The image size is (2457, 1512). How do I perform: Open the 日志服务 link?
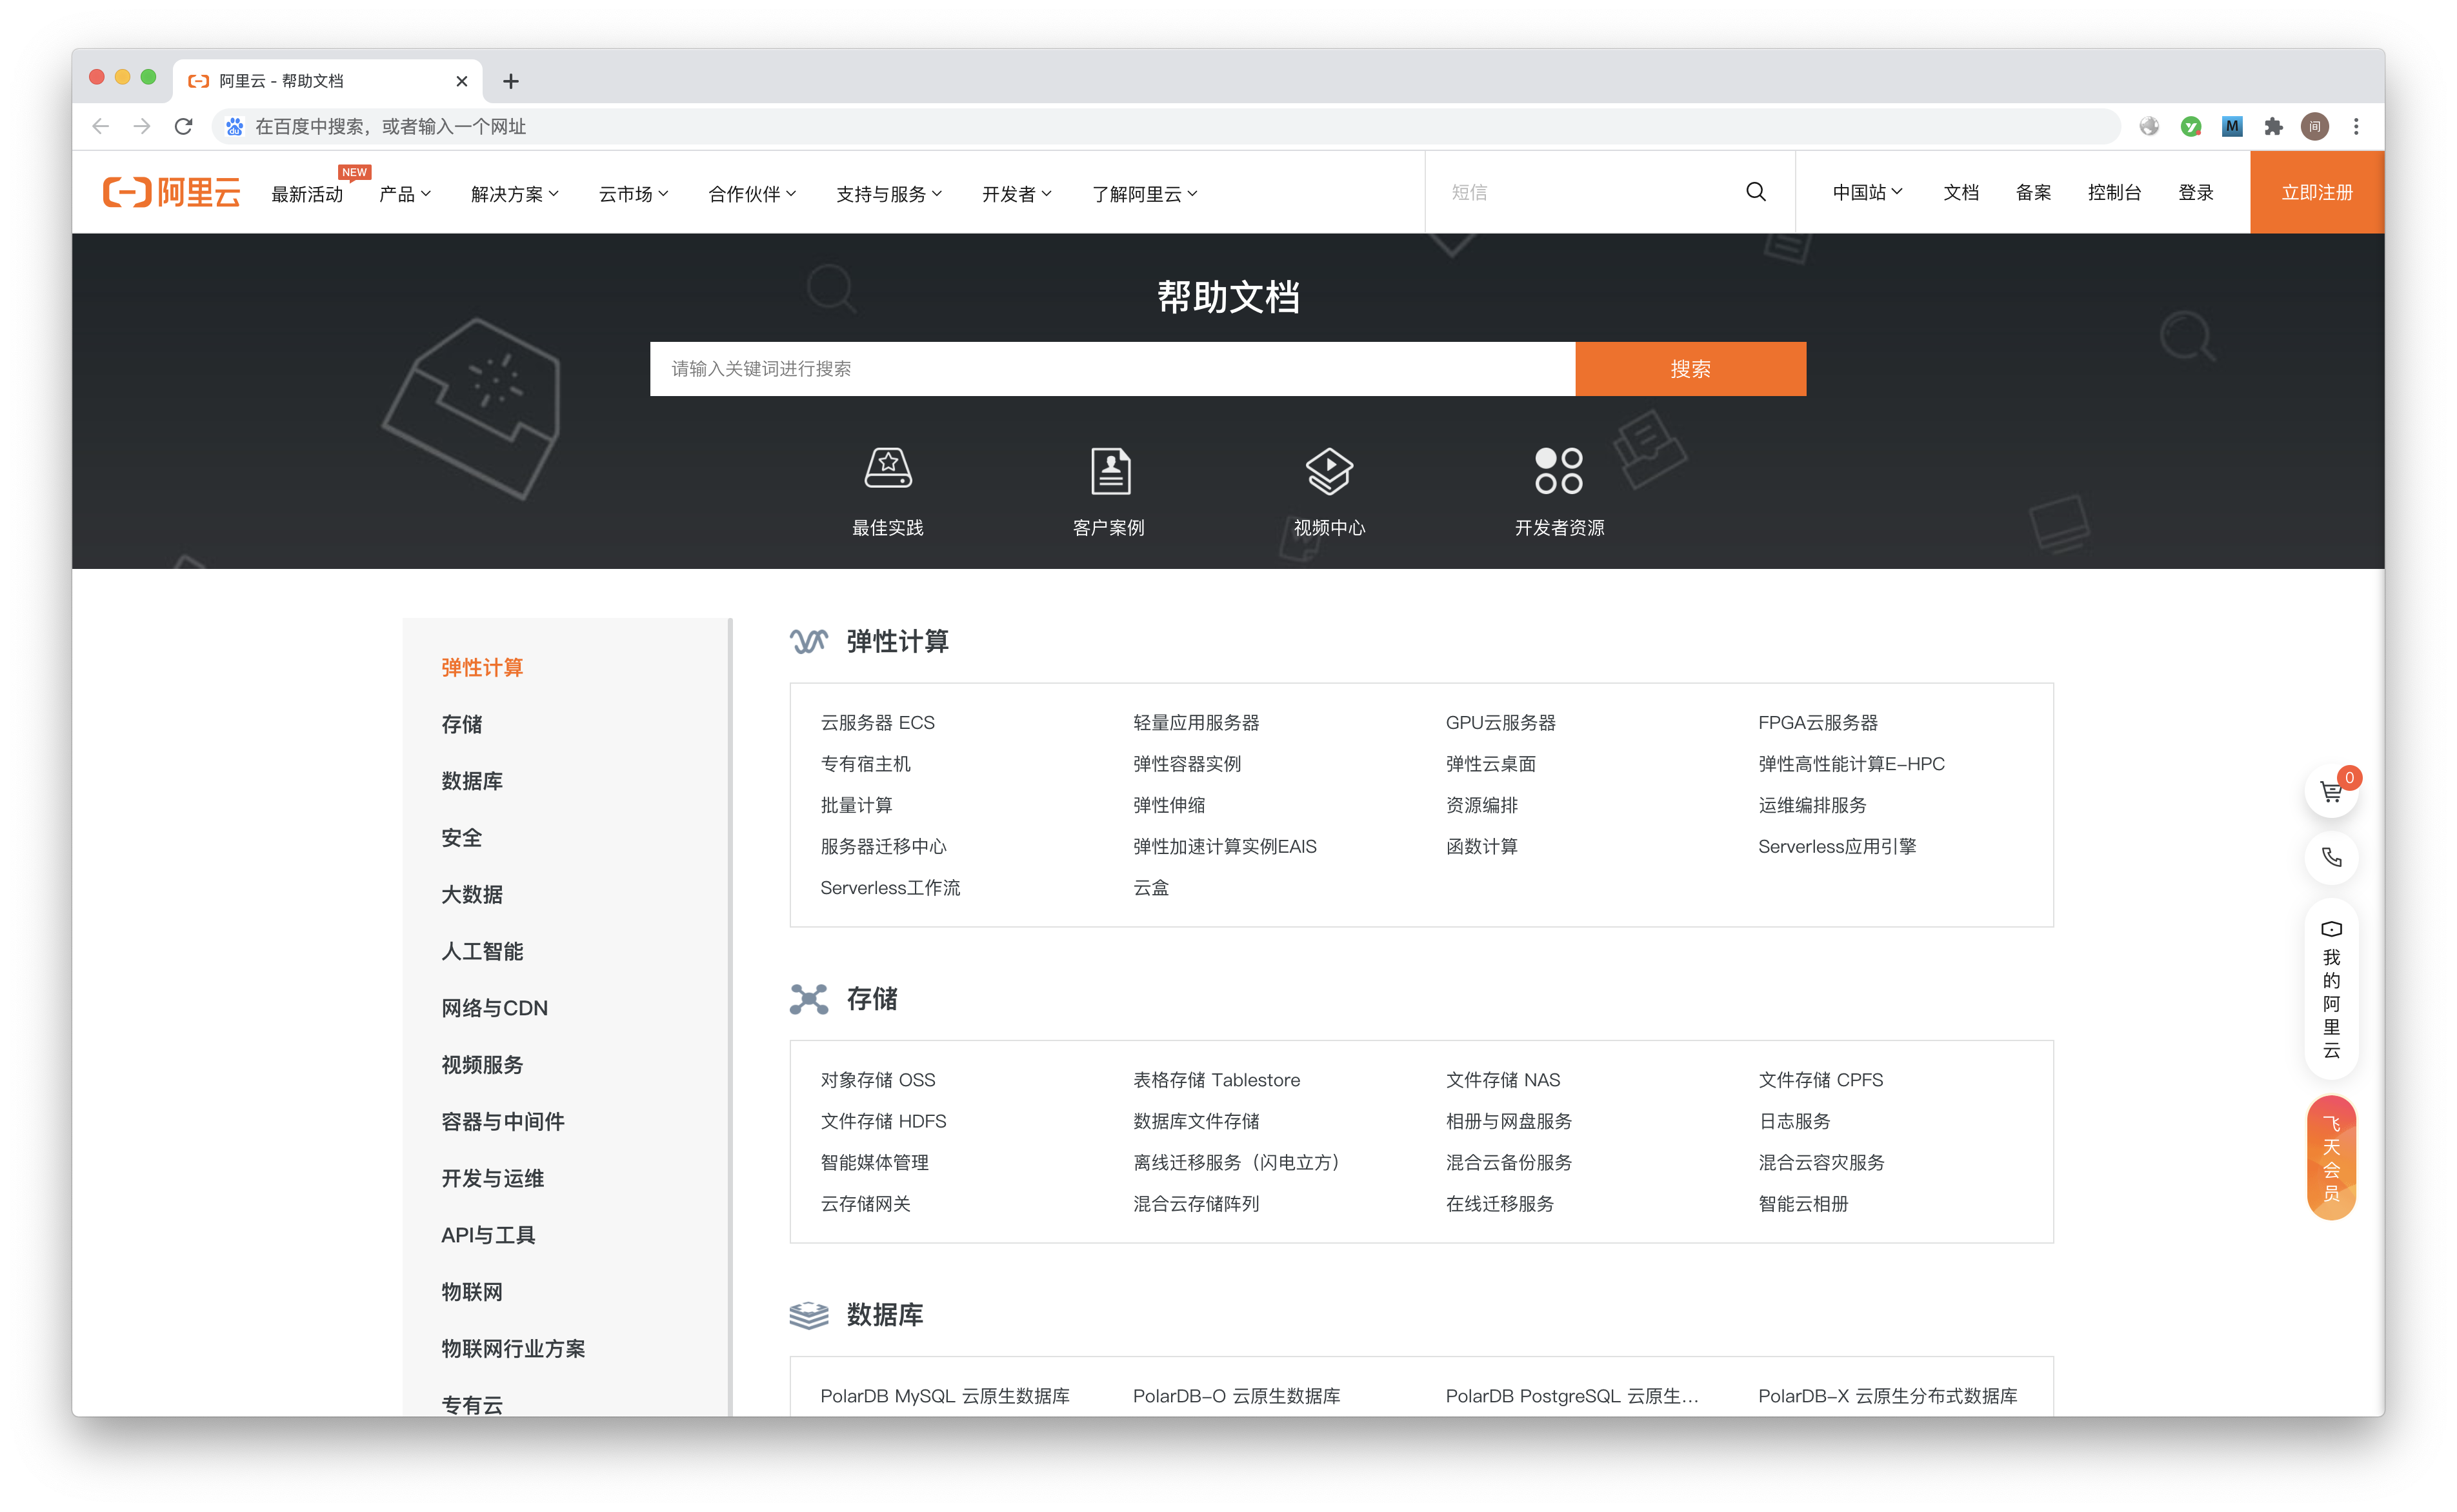click(x=1794, y=1121)
